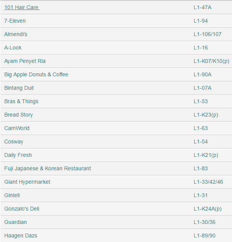232x242 pixels.
Task: Open Daily Fresh listing
Action: coord(18,155)
